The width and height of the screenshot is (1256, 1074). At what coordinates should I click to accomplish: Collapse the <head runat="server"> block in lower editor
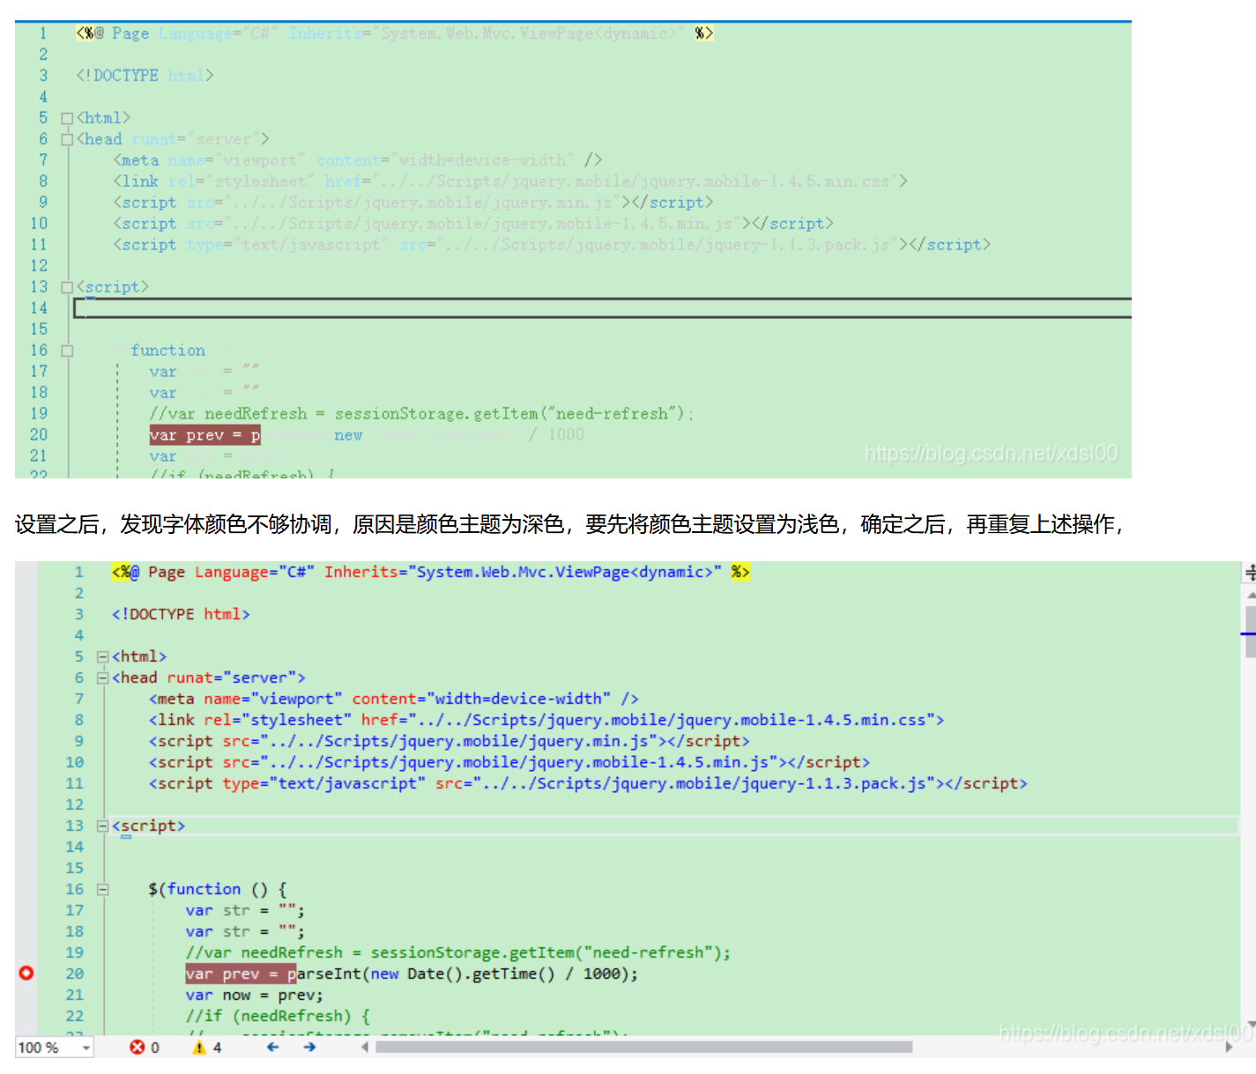tap(102, 678)
